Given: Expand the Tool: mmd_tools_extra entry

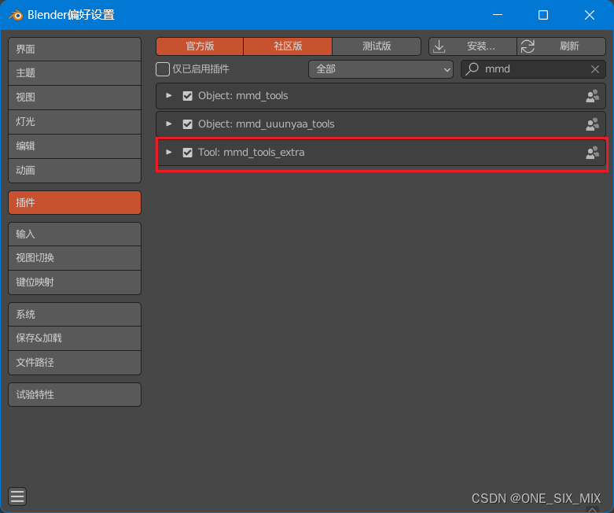Looking at the screenshot, I should point(169,153).
